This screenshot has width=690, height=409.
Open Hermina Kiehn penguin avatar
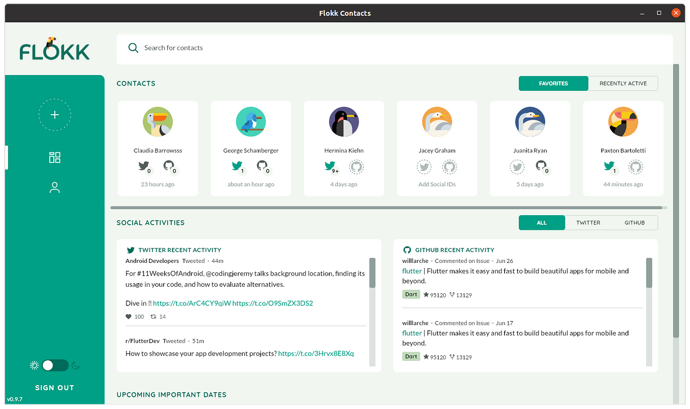(x=344, y=122)
